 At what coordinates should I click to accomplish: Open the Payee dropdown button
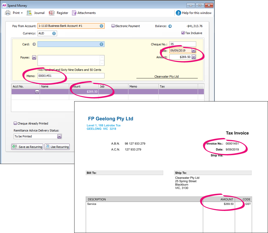[34, 57]
